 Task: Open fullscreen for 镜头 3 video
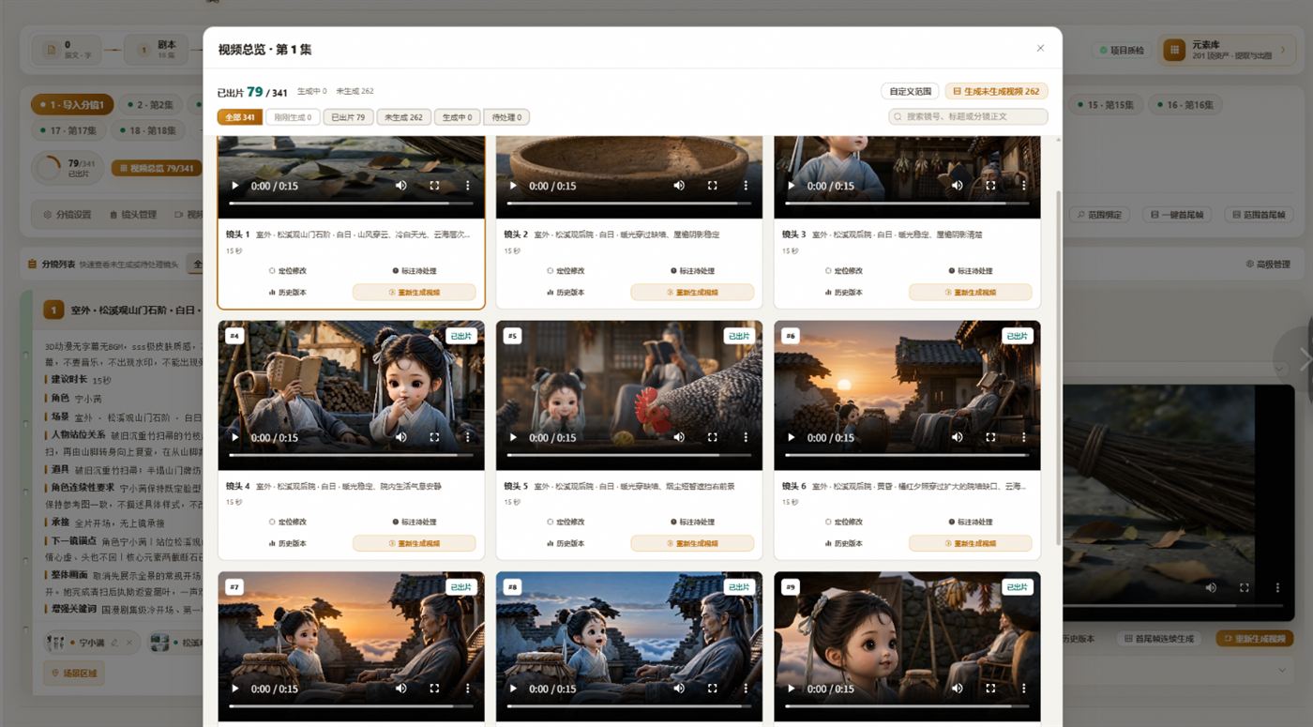(990, 186)
